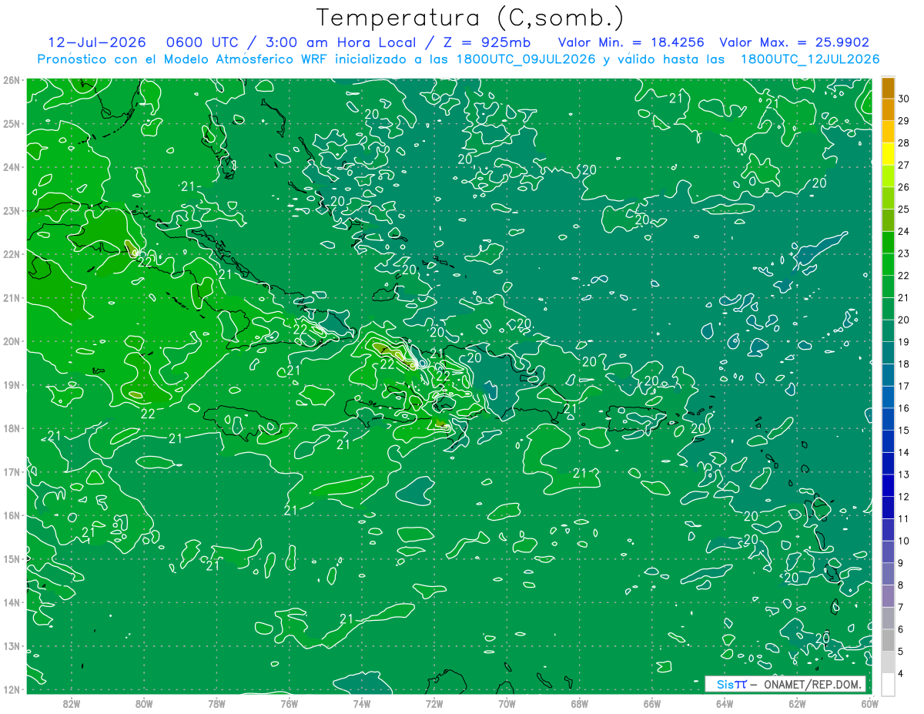924x714 pixels.
Task: Pick the gray colorbar segment between 5 and 6
Action: [888, 640]
